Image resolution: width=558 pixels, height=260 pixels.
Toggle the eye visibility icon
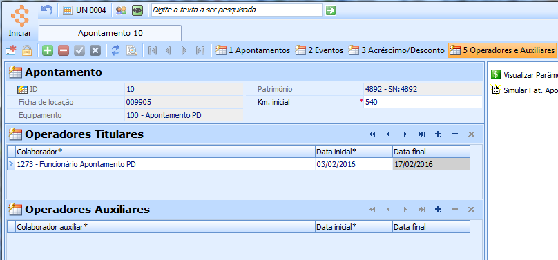click(x=137, y=10)
